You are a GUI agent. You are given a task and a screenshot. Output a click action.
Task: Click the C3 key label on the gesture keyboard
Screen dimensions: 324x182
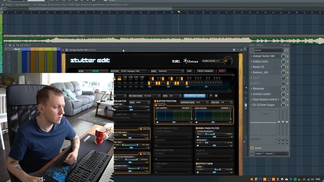(x=169, y=86)
